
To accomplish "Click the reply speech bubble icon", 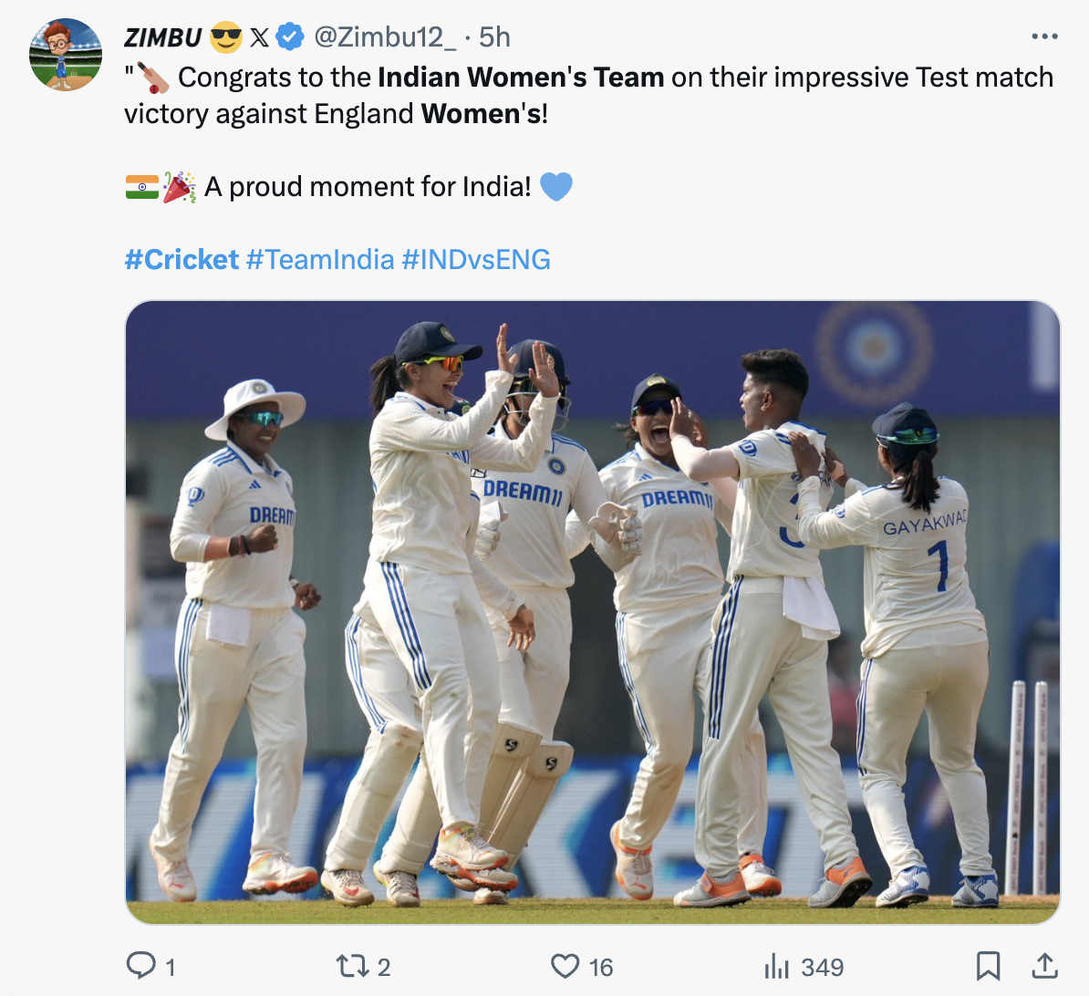I will [x=141, y=966].
